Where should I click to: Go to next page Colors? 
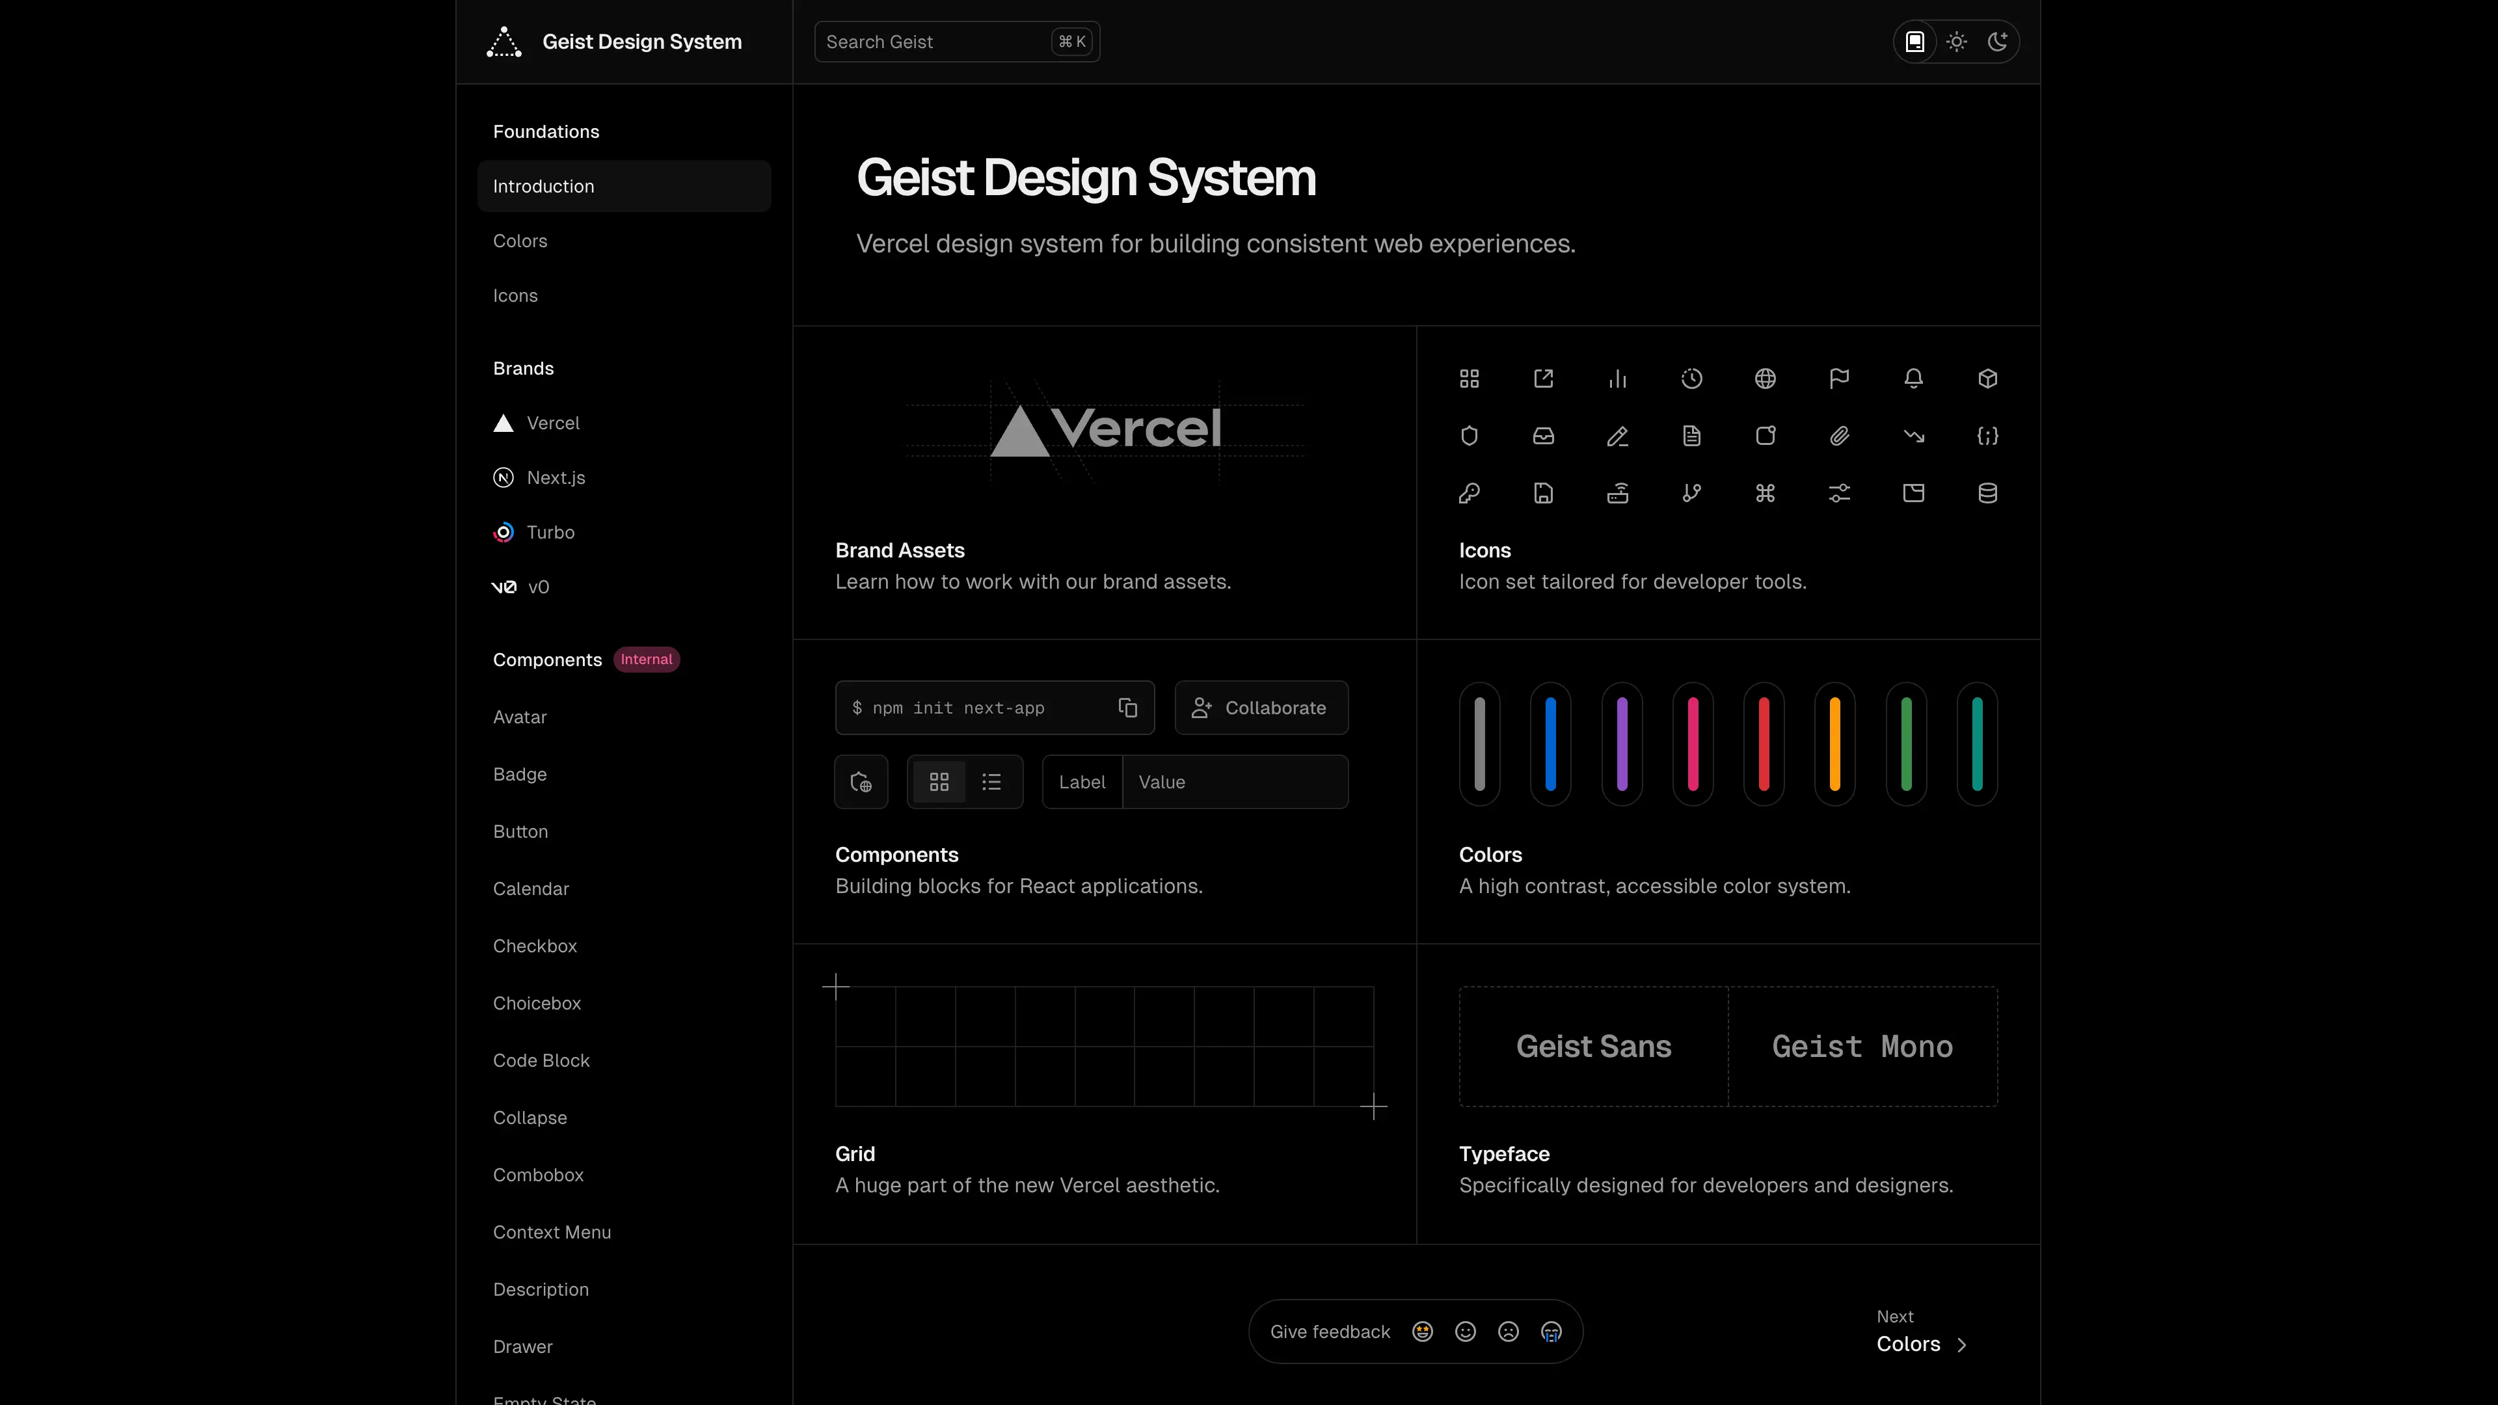(x=1921, y=1331)
